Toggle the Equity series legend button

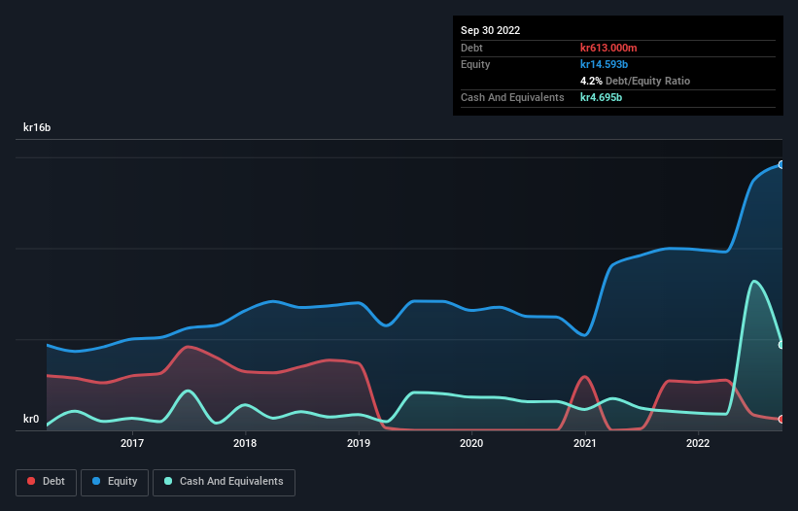115,482
